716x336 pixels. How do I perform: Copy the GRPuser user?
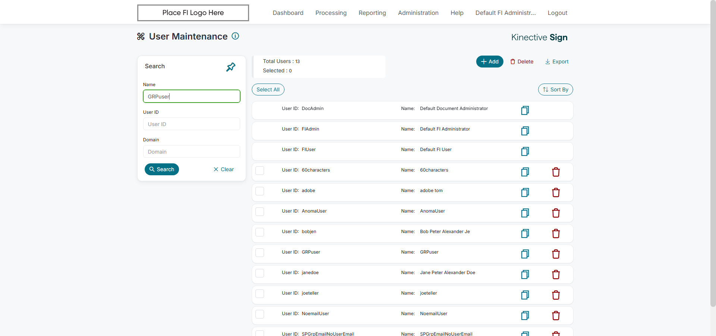click(525, 254)
